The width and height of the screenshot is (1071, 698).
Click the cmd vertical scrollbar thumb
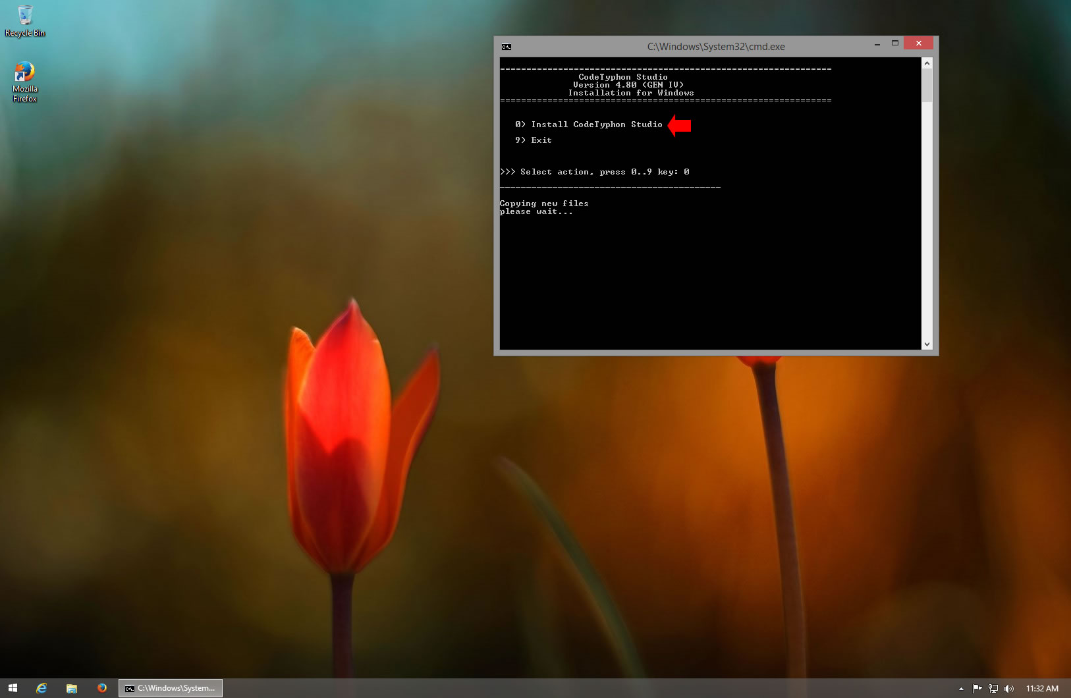(927, 86)
